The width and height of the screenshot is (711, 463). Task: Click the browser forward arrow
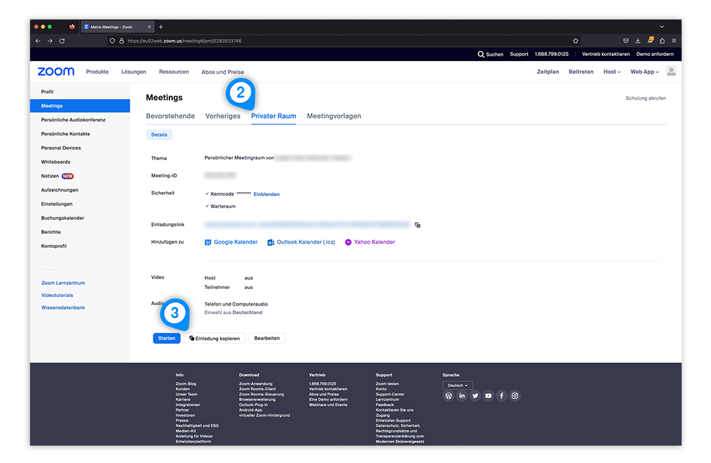pyautogui.click(x=50, y=41)
